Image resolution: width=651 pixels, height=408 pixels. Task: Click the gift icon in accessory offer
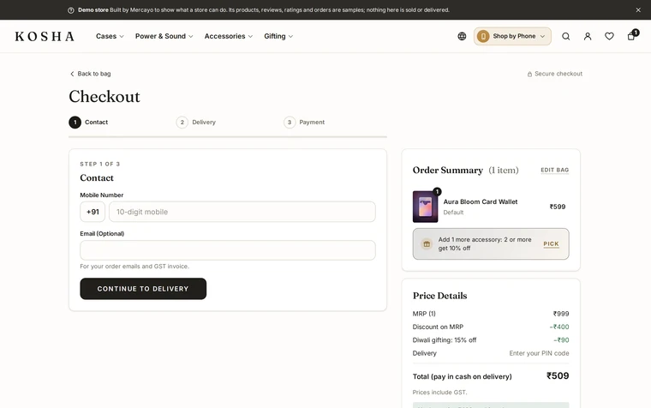[427, 244]
